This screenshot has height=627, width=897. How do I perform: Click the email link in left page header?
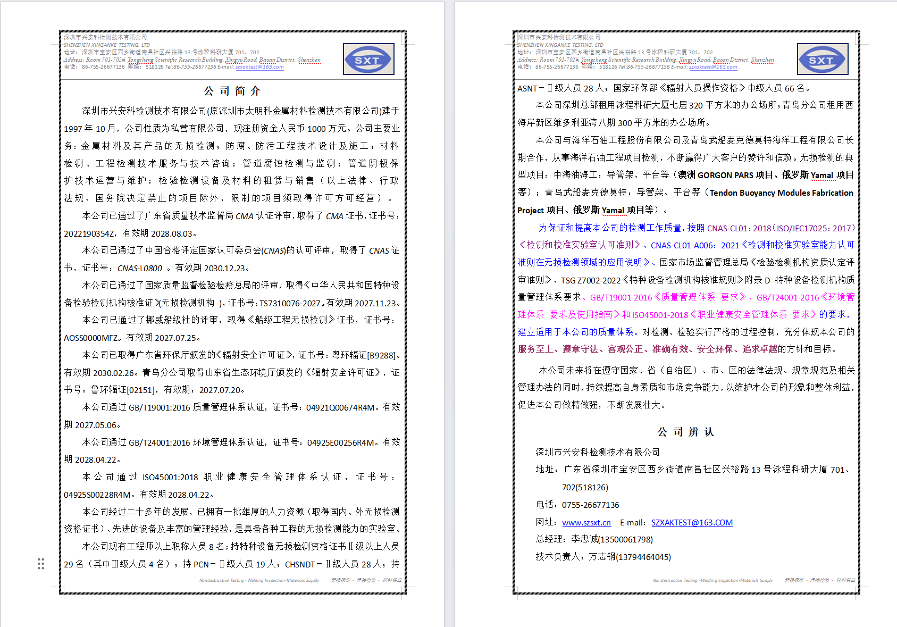pyautogui.click(x=259, y=67)
